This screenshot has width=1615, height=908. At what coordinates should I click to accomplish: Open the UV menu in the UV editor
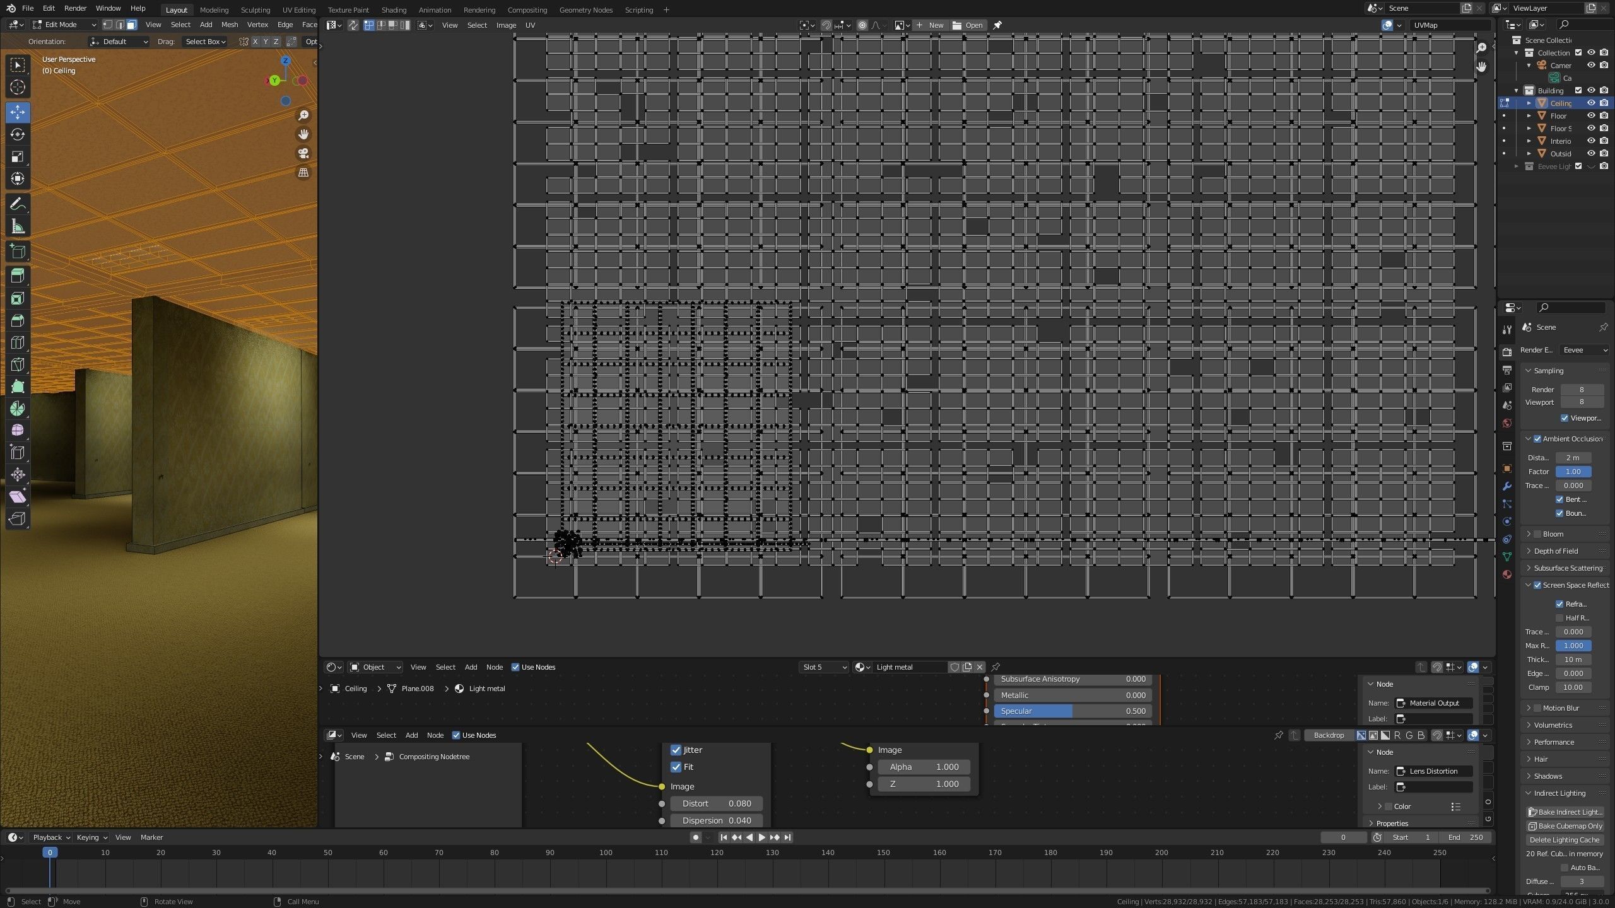coord(530,25)
